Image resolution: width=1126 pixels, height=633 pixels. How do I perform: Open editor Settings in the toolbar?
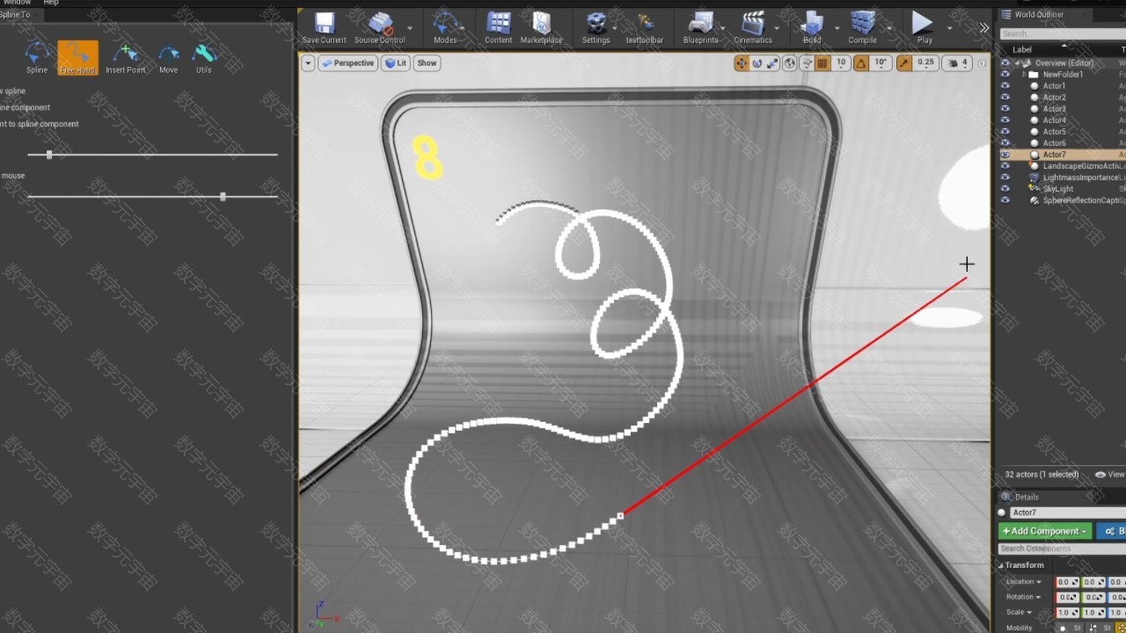tap(596, 28)
